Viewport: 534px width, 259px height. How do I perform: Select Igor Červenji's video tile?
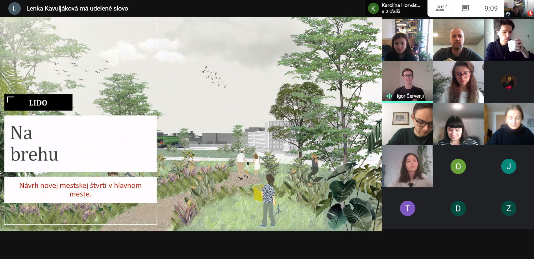407,82
